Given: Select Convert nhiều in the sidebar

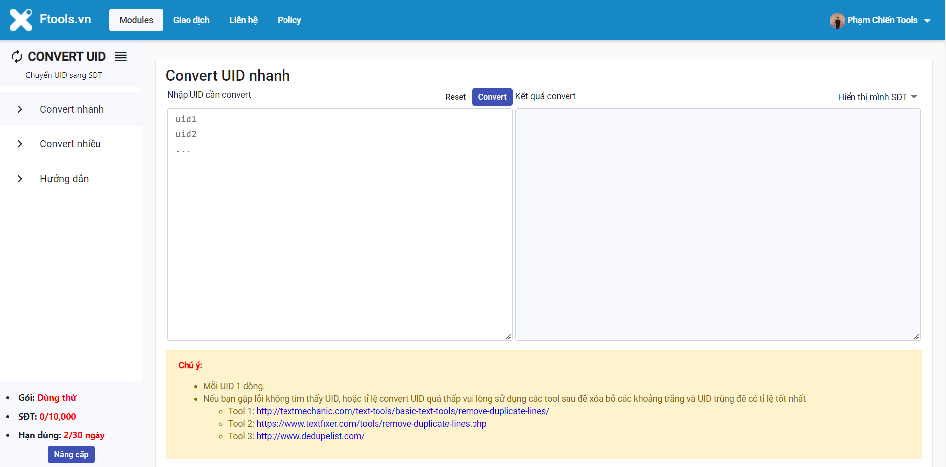Looking at the screenshot, I should click(72, 144).
